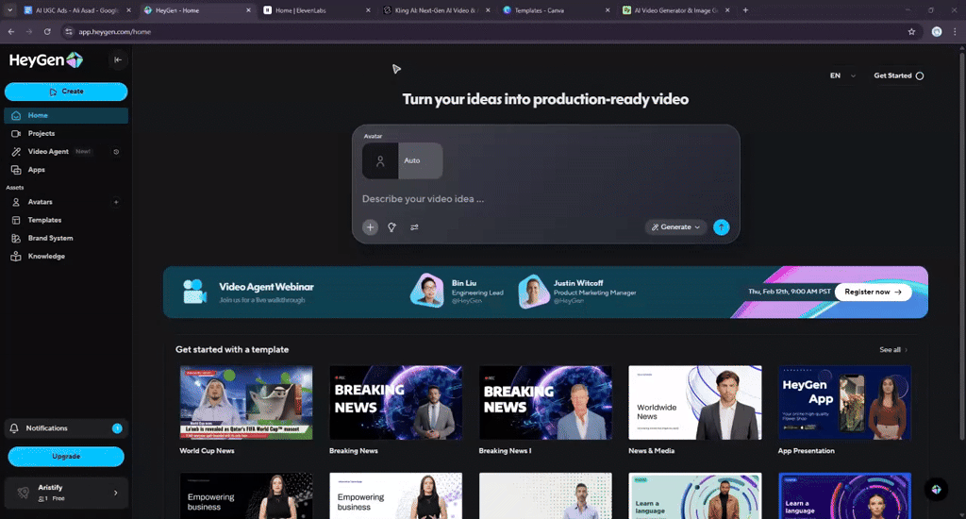Open the EN language dropdown
The image size is (966, 519).
coord(842,75)
